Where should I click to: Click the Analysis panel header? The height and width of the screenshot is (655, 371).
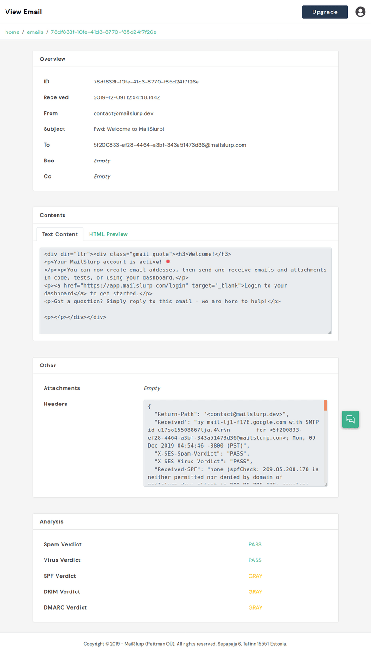click(x=185, y=522)
